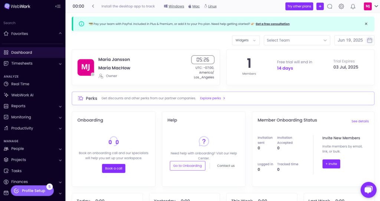
Task: Click Get a free consultation link
Action: (x=272, y=24)
